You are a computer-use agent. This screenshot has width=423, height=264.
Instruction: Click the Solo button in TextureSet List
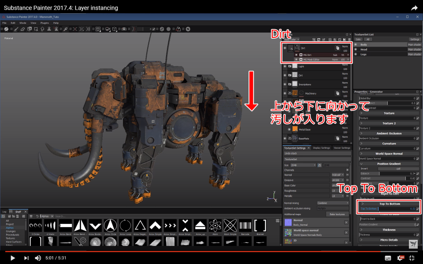358,39
